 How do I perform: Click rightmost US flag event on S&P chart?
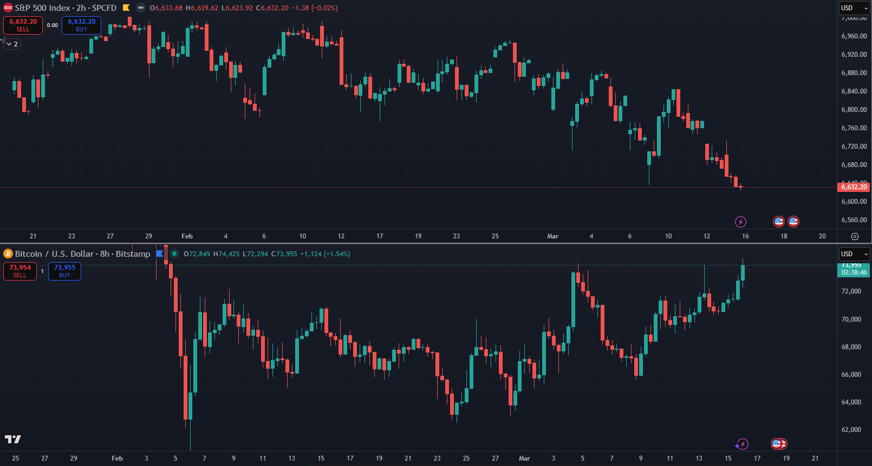click(x=793, y=221)
